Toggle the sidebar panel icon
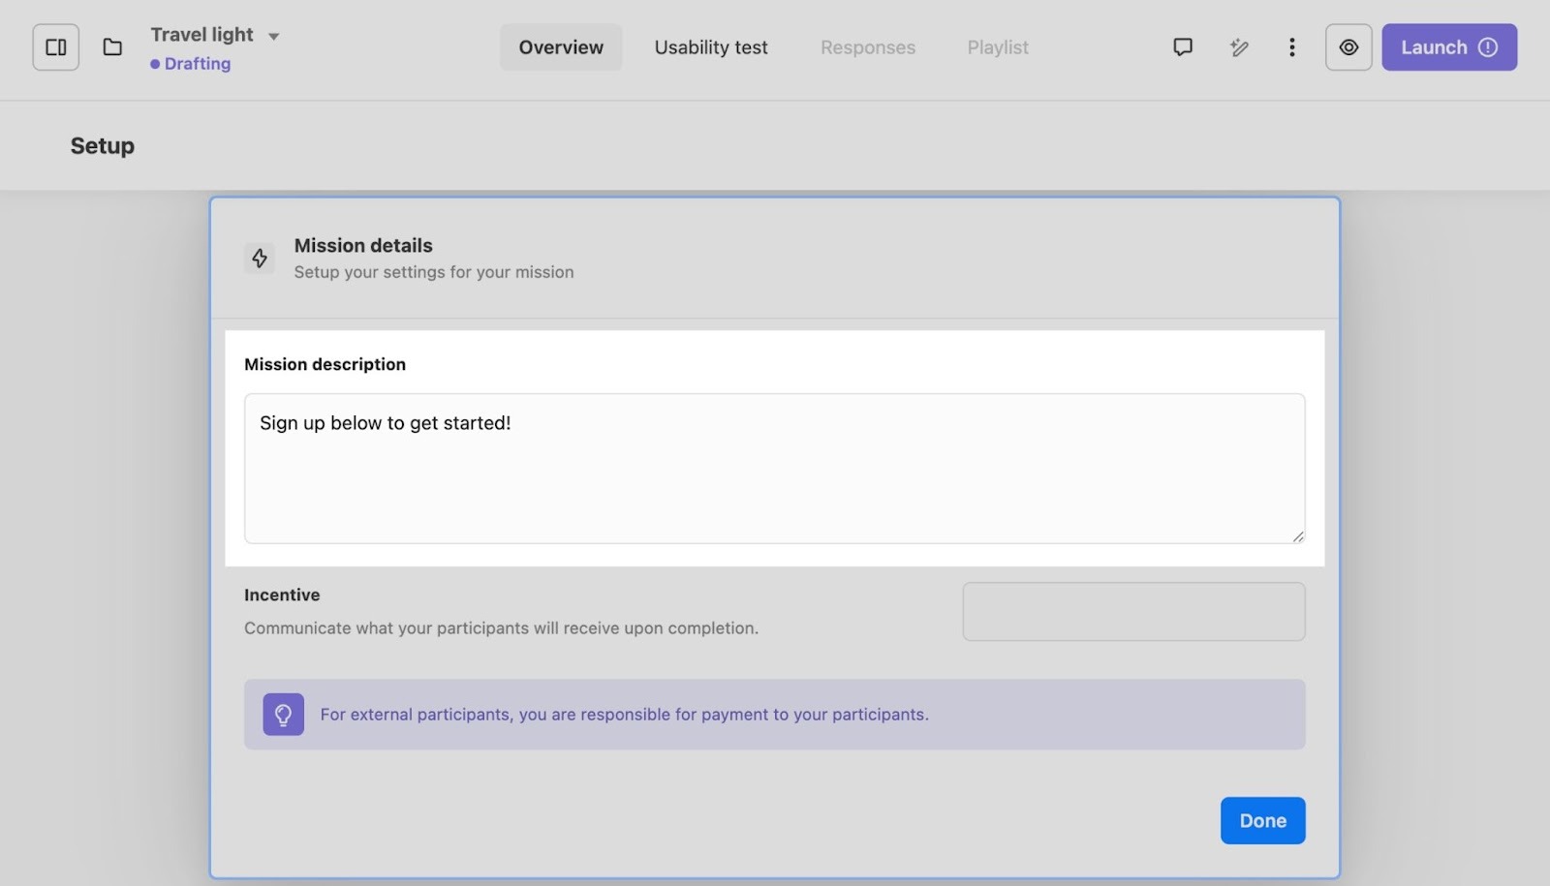1550x886 pixels. tap(56, 47)
